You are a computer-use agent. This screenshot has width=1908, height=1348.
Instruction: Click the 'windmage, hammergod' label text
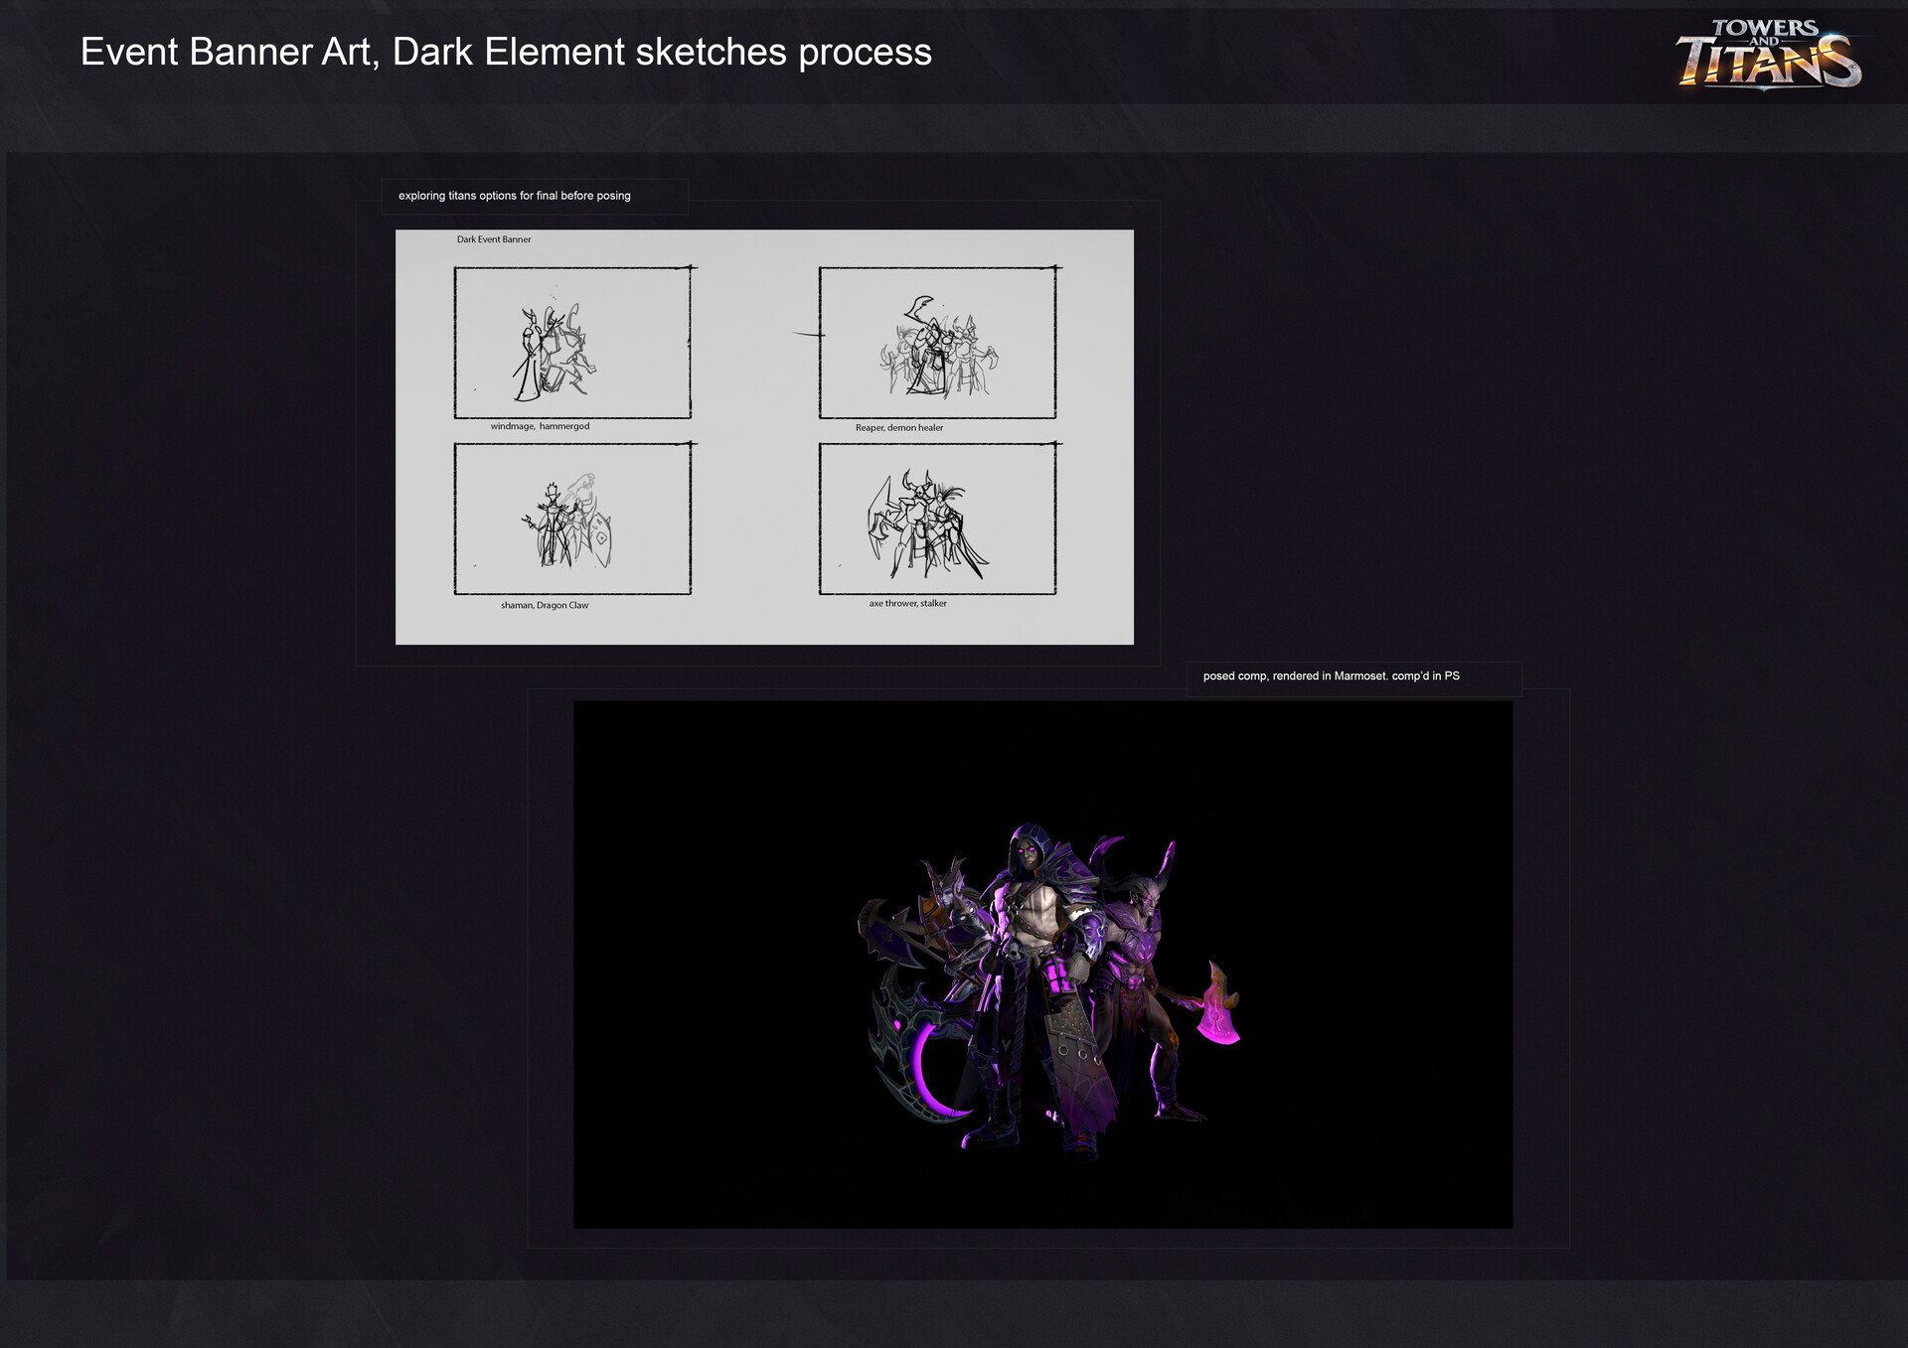coord(540,426)
